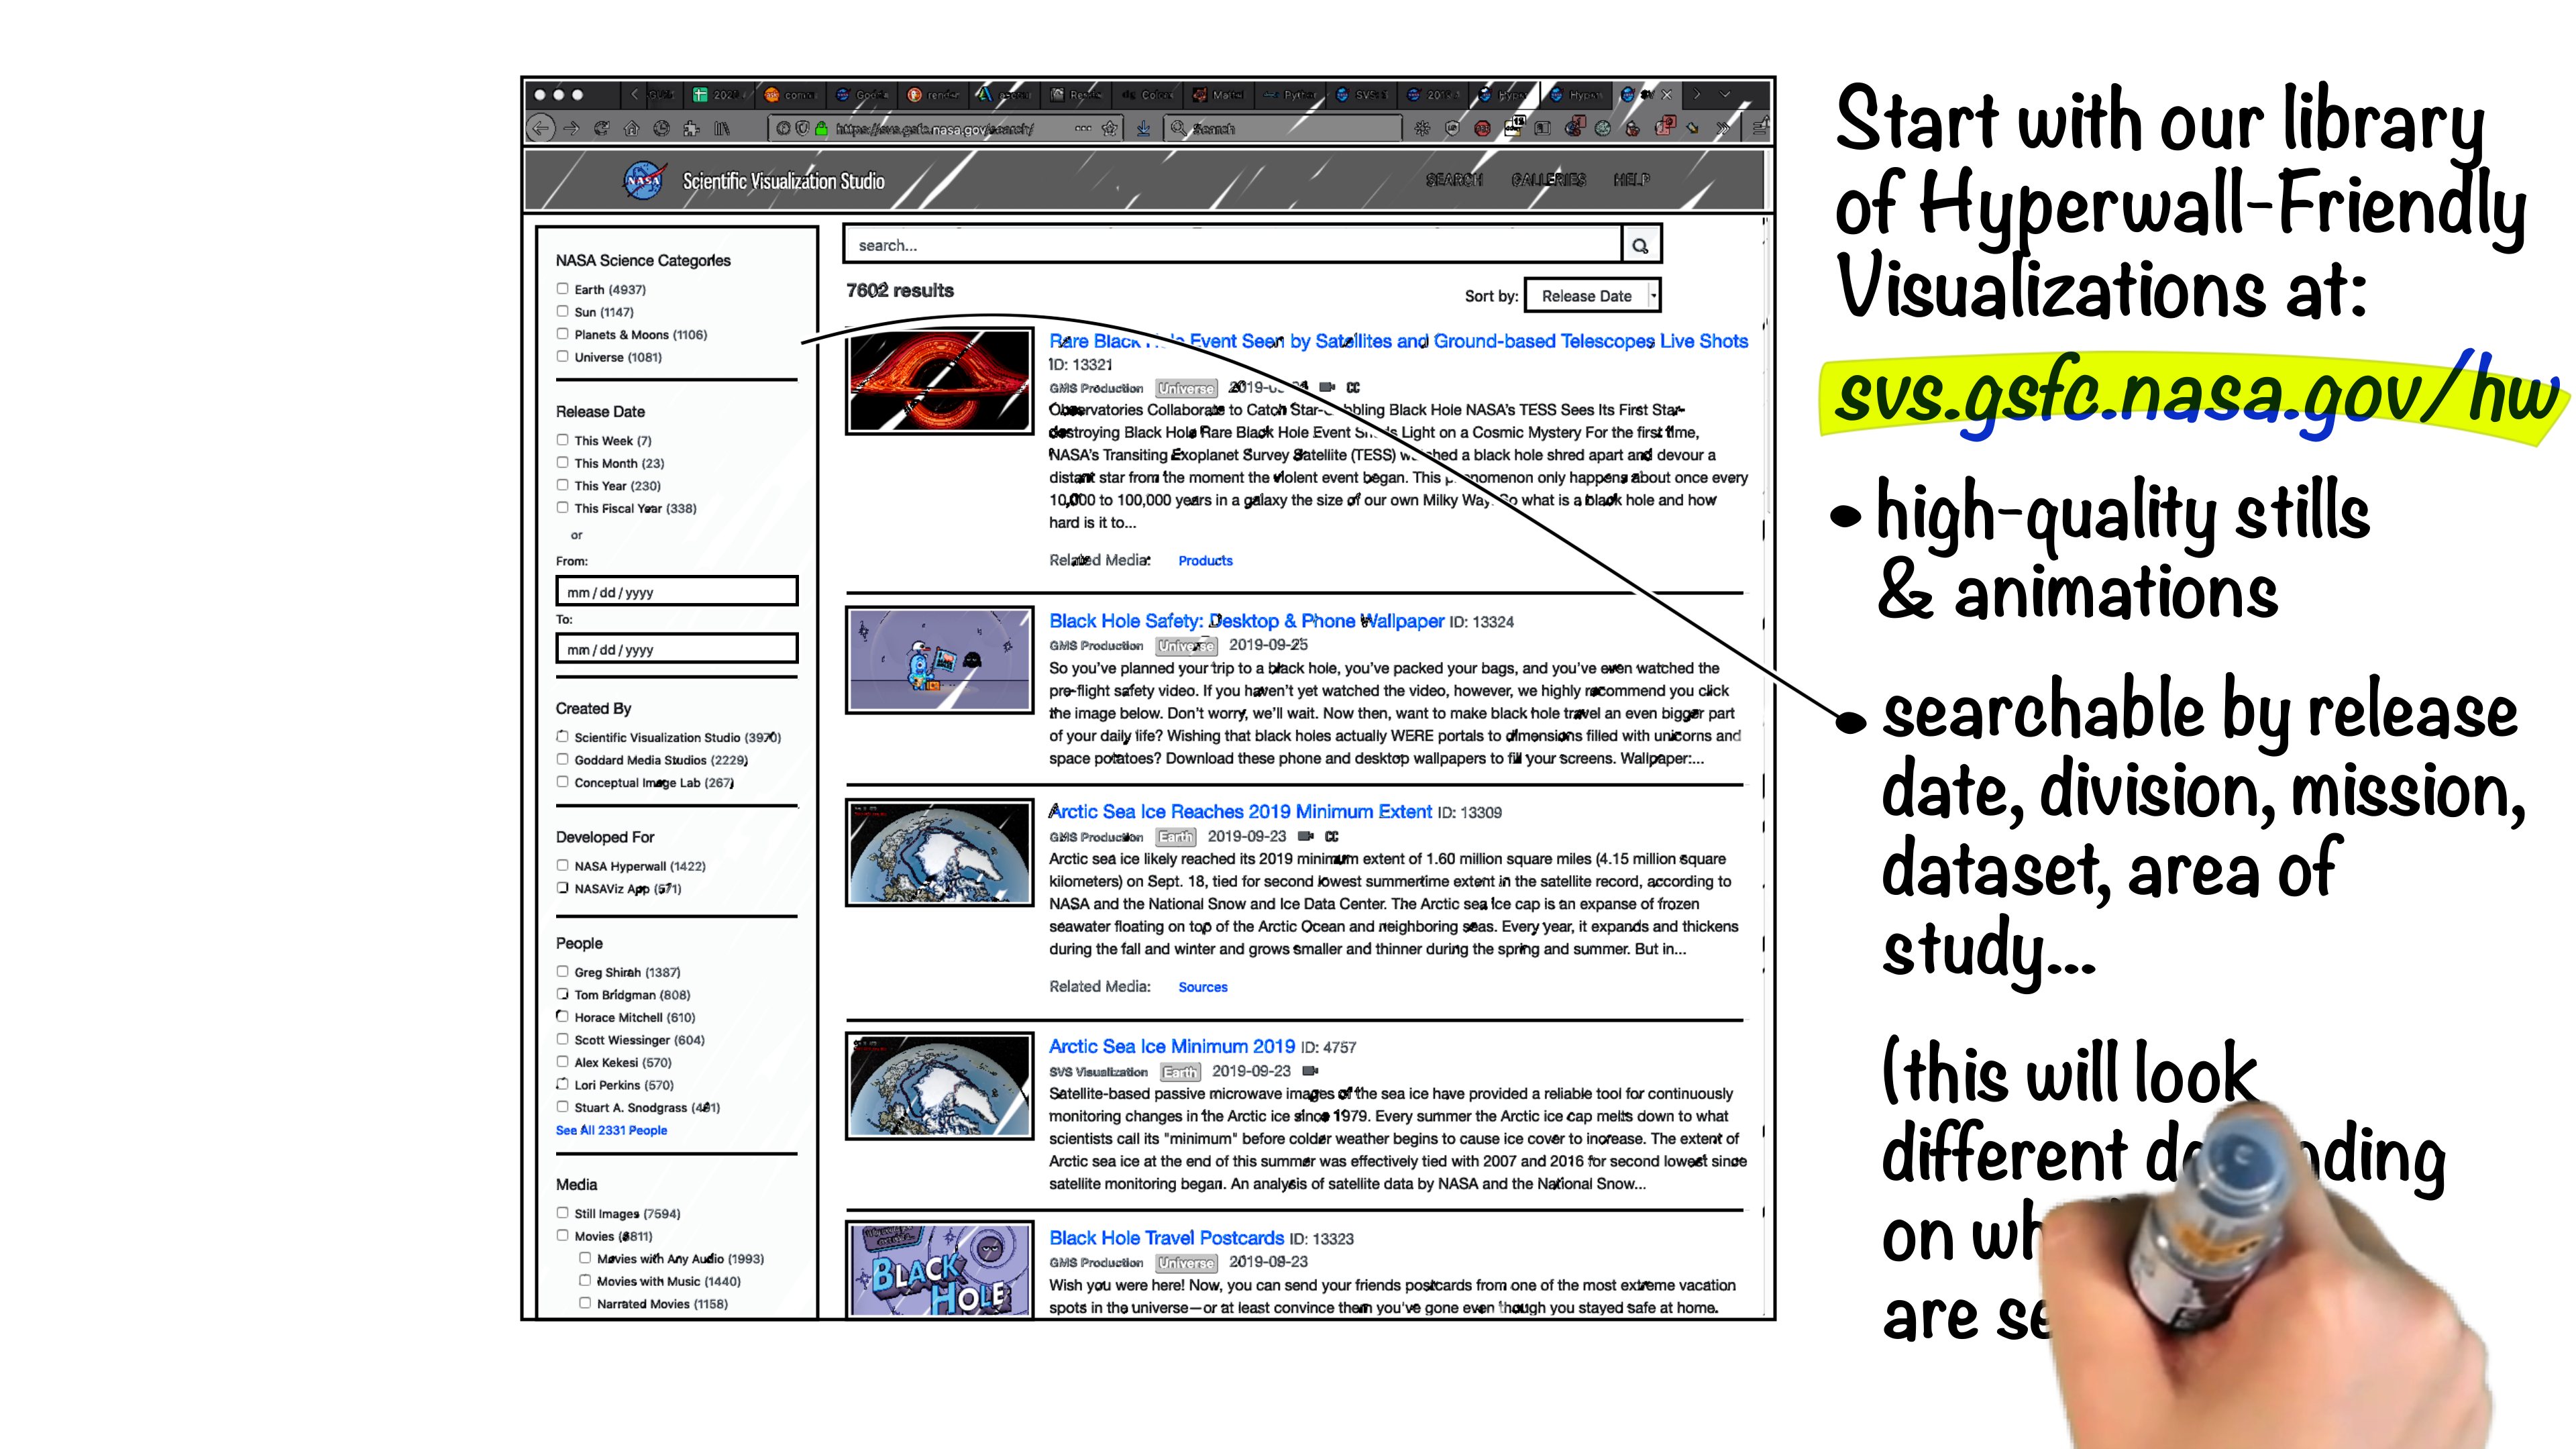Click the CC captions icon on Rare Black Hole result
The width and height of the screenshot is (2576, 1449).
[1353, 387]
